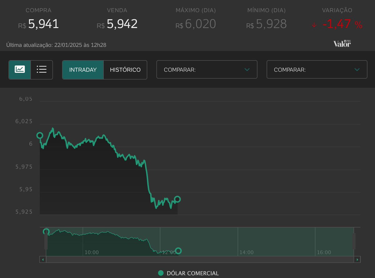Click the scrollbar right arrow below the navigator

click(x=357, y=259)
